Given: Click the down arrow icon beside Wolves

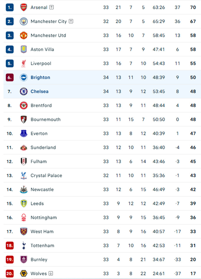Looking at the screenshot, I should click(51, 273).
